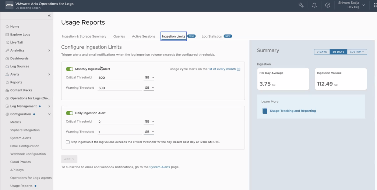The height and width of the screenshot is (190, 377).
Task: Click the Usage Tracking book icon
Action: pos(265,111)
